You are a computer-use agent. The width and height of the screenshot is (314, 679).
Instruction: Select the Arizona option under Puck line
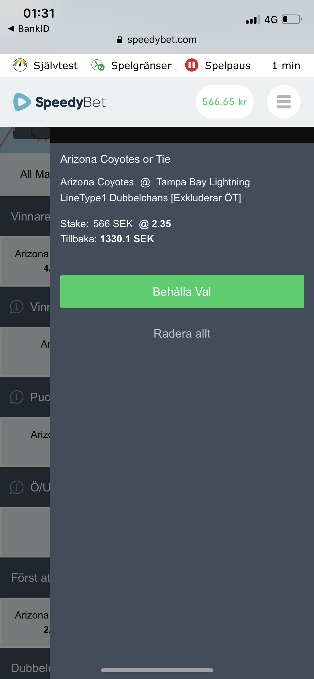click(26, 442)
